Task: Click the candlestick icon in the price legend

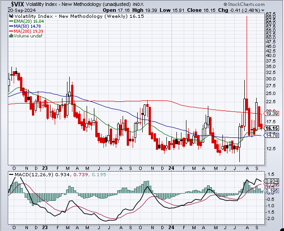Action: click(11, 16)
